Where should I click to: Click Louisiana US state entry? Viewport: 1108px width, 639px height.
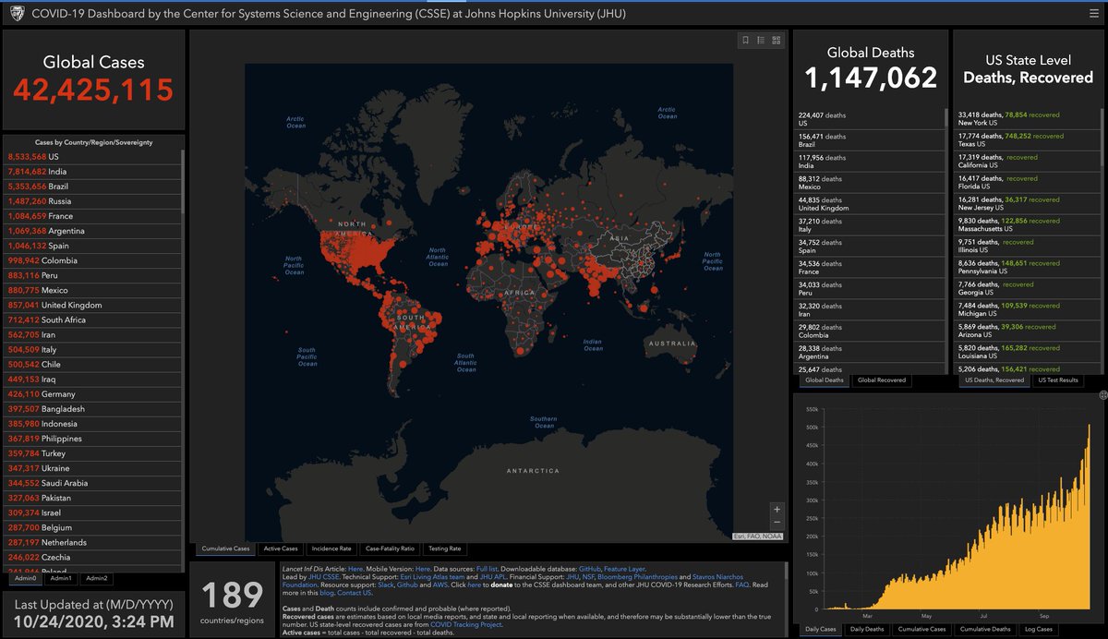click(1027, 353)
